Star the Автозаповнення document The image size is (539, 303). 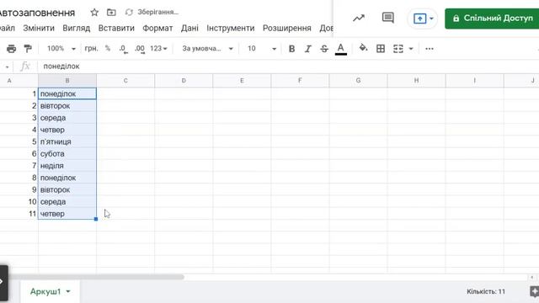tap(94, 13)
